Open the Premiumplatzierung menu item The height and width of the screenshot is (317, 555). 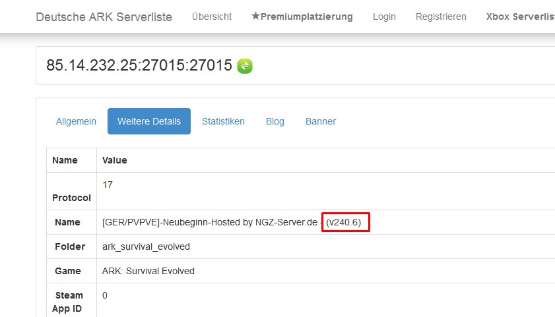(x=302, y=16)
